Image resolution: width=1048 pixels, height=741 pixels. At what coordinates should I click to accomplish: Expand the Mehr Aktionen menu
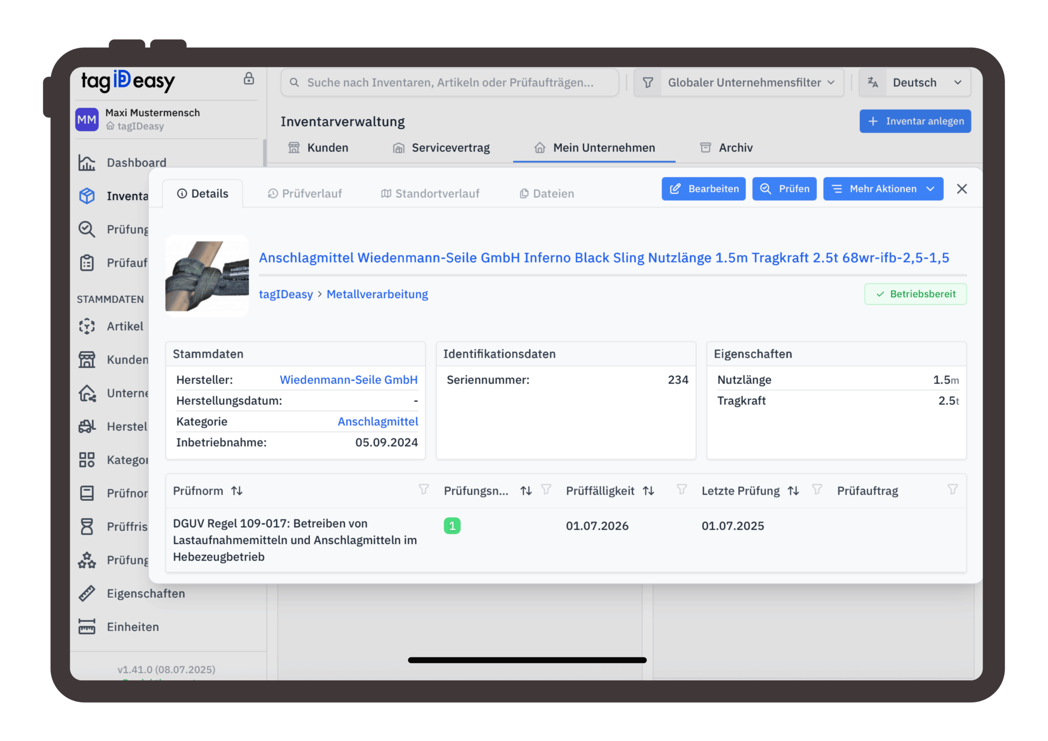pyautogui.click(x=883, y=189)
